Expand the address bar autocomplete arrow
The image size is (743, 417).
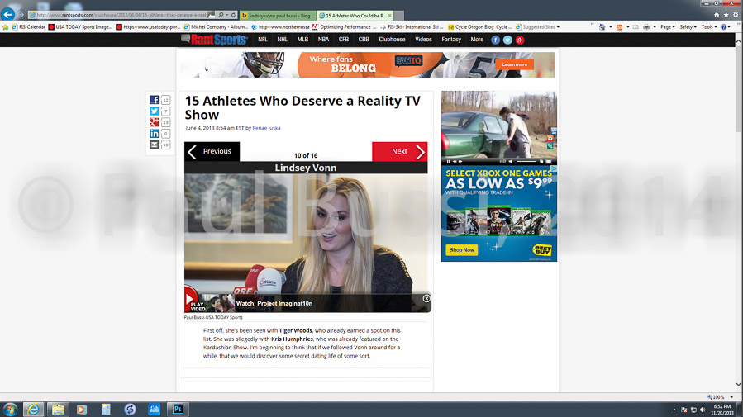coord(227,15)
